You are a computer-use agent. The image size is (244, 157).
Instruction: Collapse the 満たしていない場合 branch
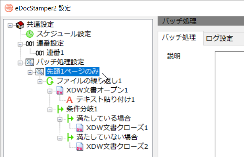coord(60,138)
